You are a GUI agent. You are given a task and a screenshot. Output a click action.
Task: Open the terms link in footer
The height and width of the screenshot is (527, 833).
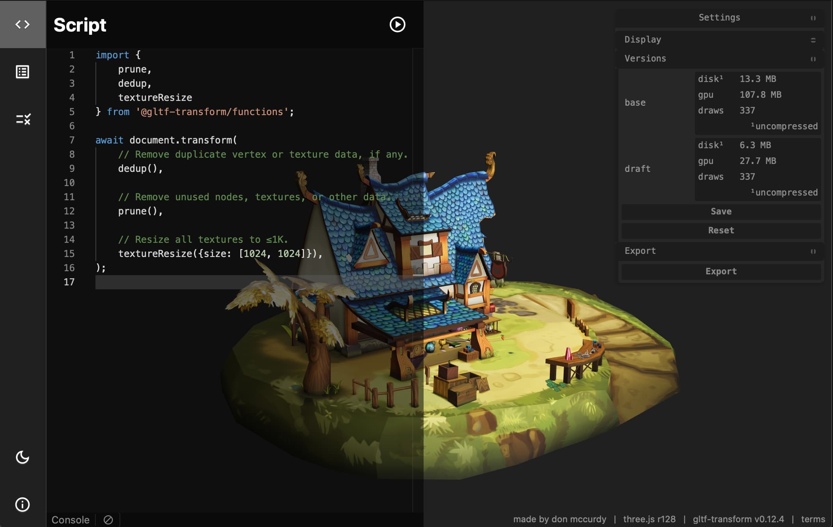click(813, 519)
